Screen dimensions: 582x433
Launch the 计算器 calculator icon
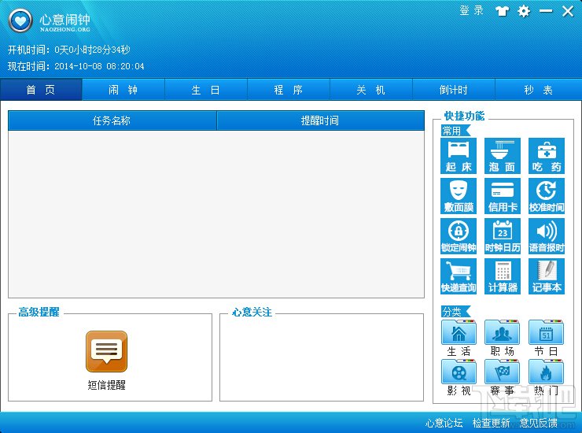[x=503, y=276]
